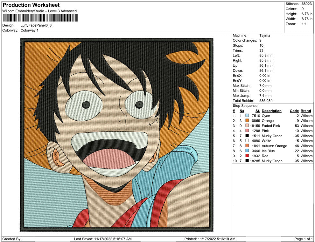The width and height of the screenshot is (315, 242).
Task: Click the Total Bobbin value 585.08ft
Action: [x=266, y=101]
